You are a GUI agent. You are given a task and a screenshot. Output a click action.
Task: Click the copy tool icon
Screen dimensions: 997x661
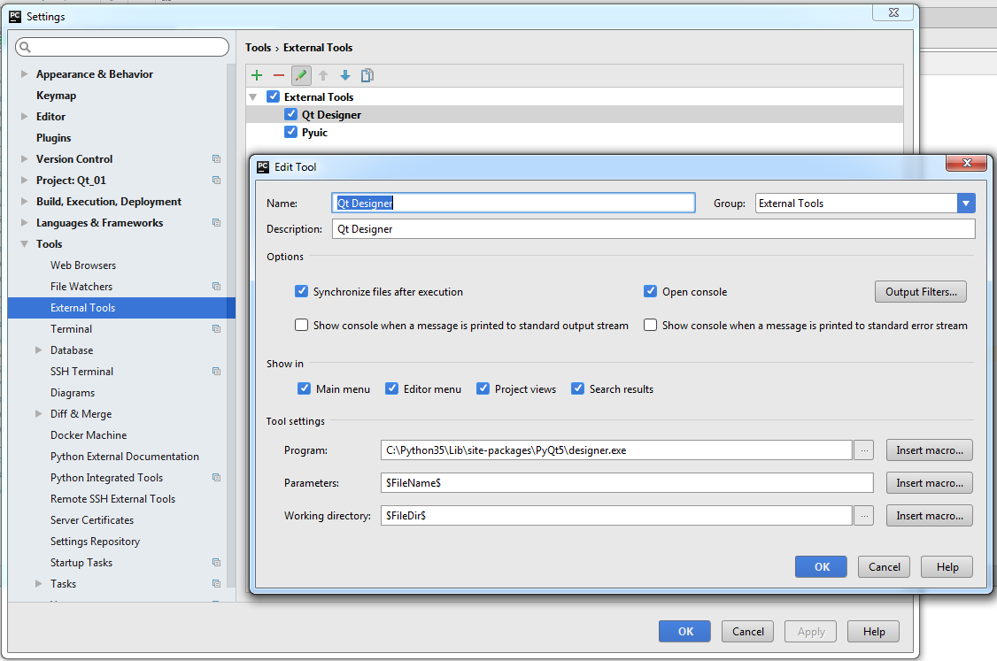tap(367, 75)
